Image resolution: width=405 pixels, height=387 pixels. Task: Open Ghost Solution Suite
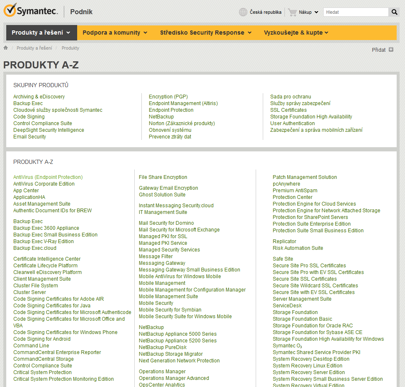click(162, 195)
